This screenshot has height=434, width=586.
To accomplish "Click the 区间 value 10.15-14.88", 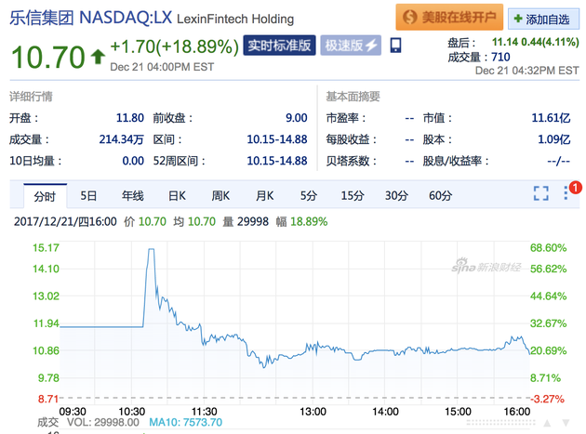I will click(277, 139).
